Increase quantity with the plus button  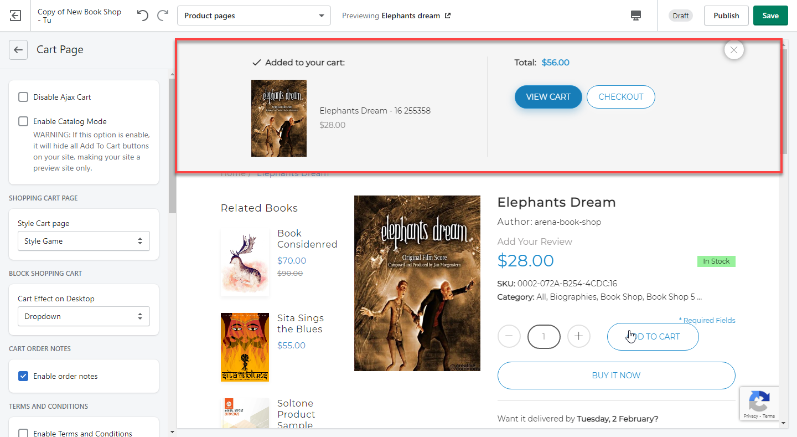pyautogui.click(x=579, y=336)
